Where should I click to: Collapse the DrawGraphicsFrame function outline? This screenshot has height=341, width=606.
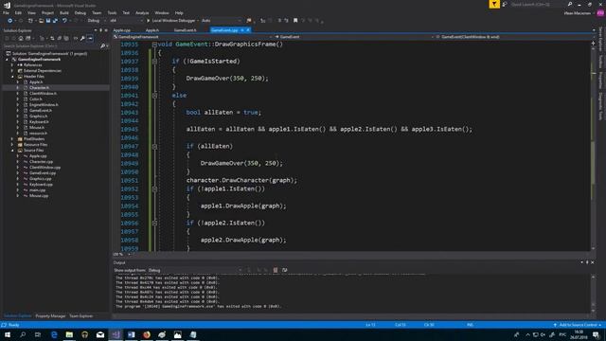click(x=154, y=45)
